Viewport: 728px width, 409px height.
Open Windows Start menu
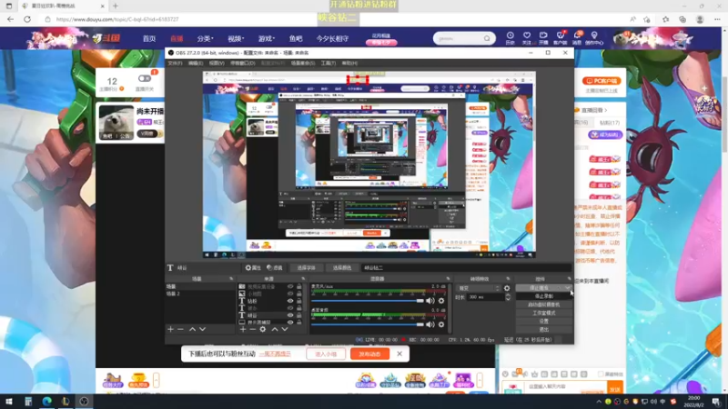[9, 401]
